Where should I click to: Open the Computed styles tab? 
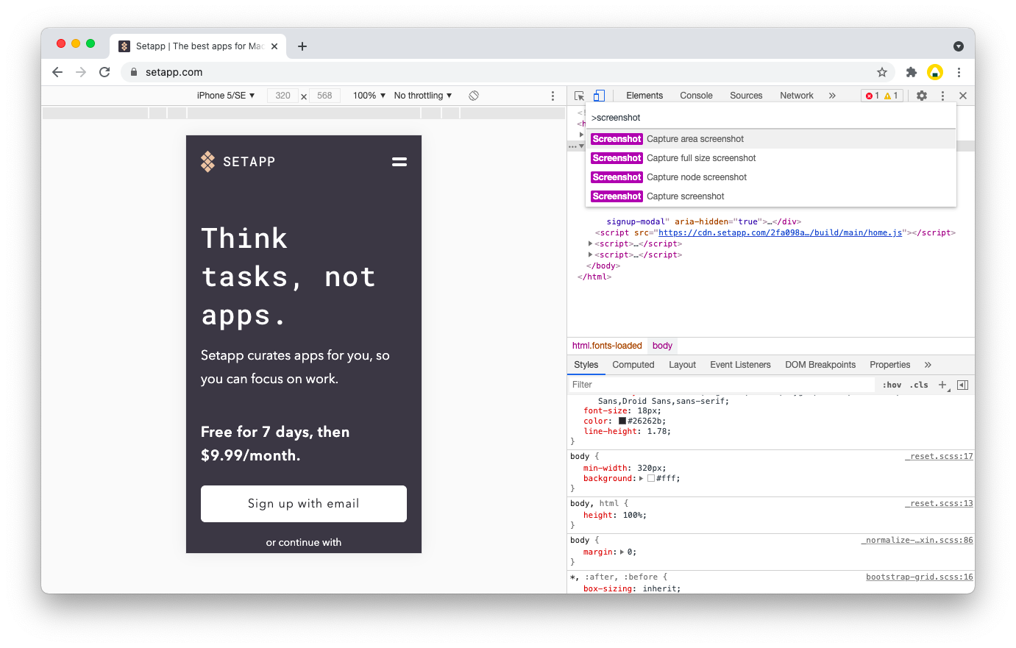pyautogui.click(x=633, y=365)
